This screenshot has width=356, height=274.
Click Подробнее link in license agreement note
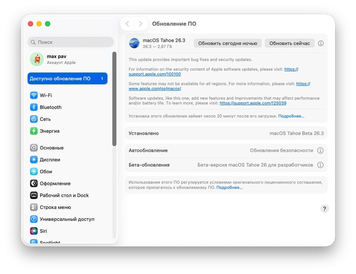tap(230, 187)
